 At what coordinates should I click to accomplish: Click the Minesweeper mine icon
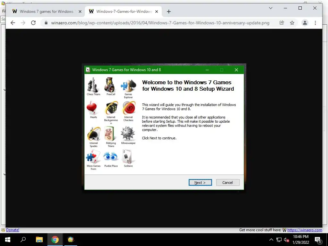point(127,133)
